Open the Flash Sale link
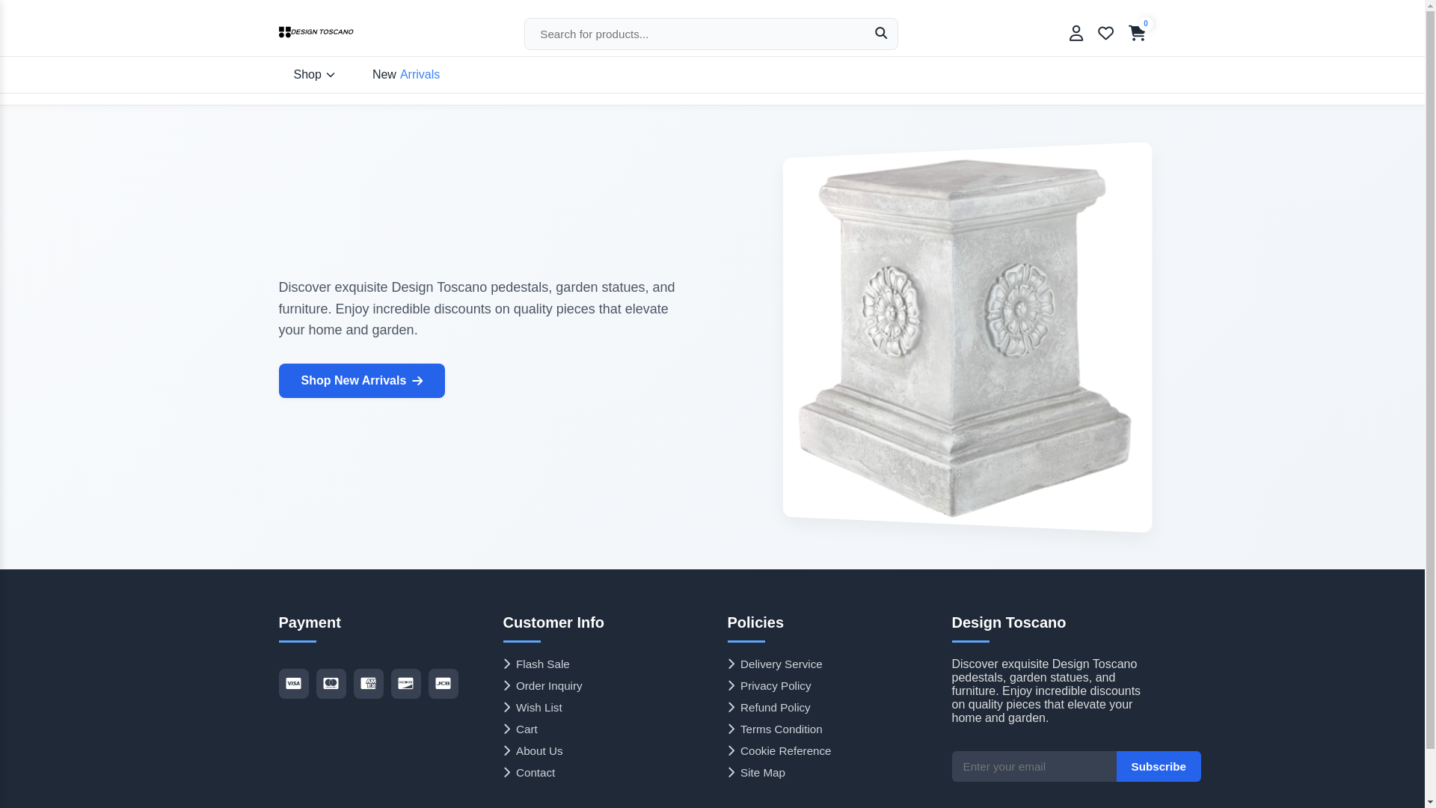The height and width of the screenshot is (808, 1436). 536,664
